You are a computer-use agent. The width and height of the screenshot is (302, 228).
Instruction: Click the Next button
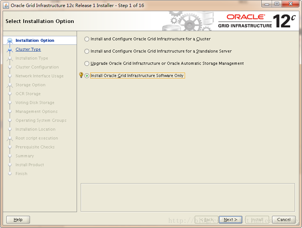point(230,219)
